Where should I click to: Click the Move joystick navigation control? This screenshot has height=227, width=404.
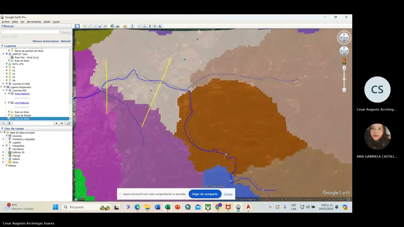click(344, 50)
